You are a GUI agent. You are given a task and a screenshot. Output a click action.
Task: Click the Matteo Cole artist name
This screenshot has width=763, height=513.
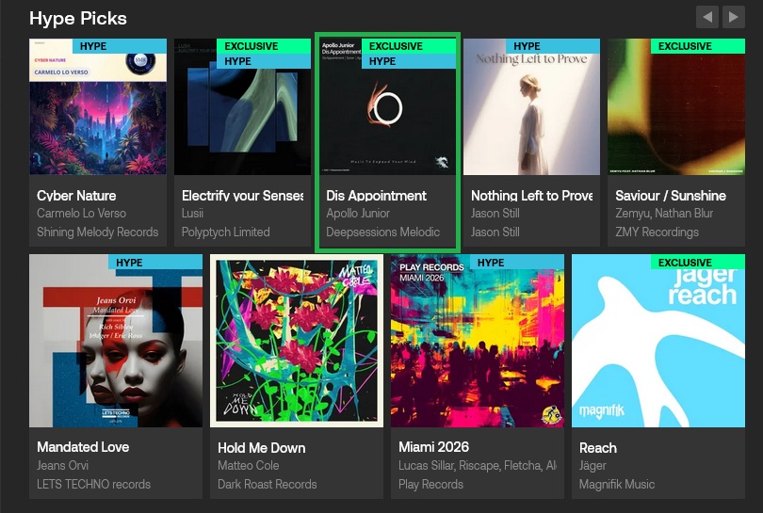point(248,466)
